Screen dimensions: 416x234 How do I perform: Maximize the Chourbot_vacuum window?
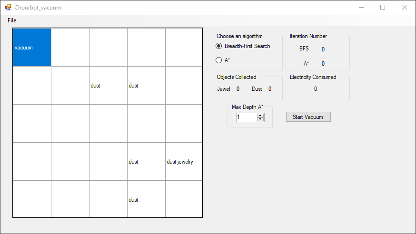tap(383, 8)
